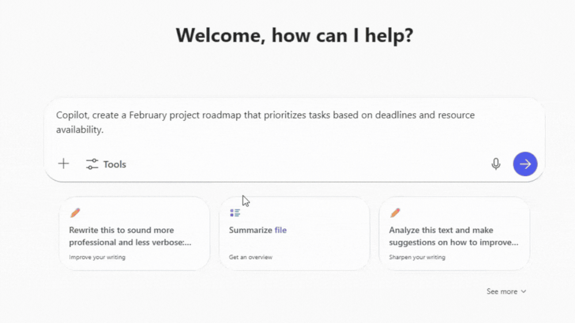Click the 'Sharpen your writing' caption
The image size is (575, 323).
tap(417, 257)
